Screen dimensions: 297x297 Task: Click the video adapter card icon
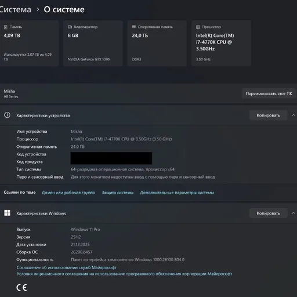tap(70, 27)
